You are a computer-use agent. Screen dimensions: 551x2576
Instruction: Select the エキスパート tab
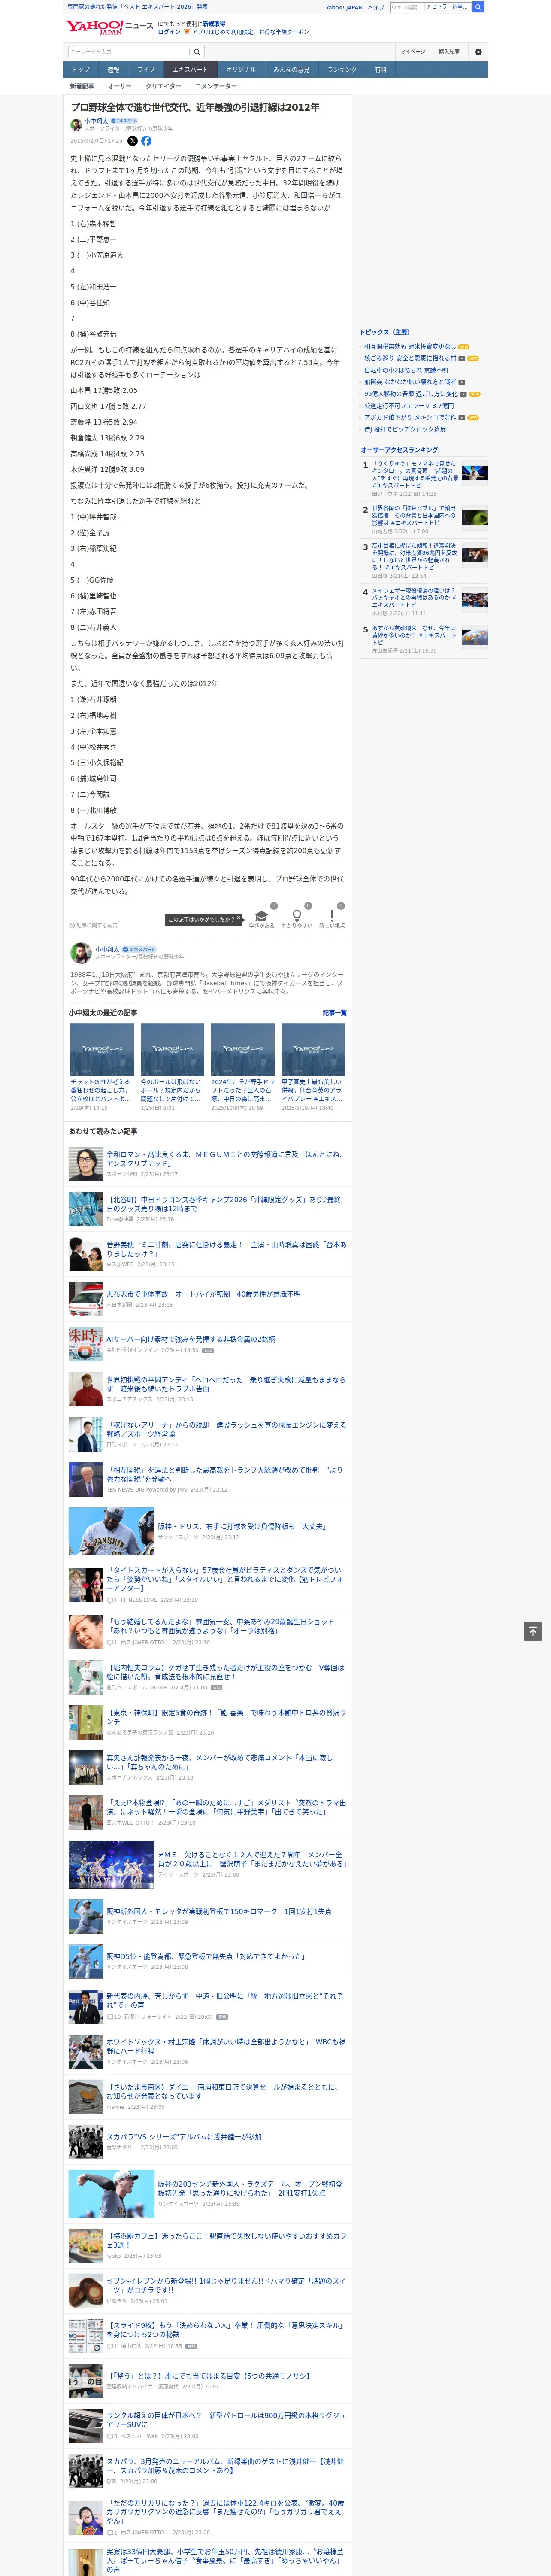(x=190, y=70)
